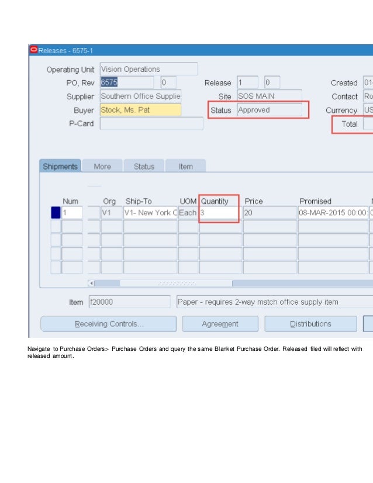
Task: Click the Release revision field showing 0
Action: pos(272,82)
